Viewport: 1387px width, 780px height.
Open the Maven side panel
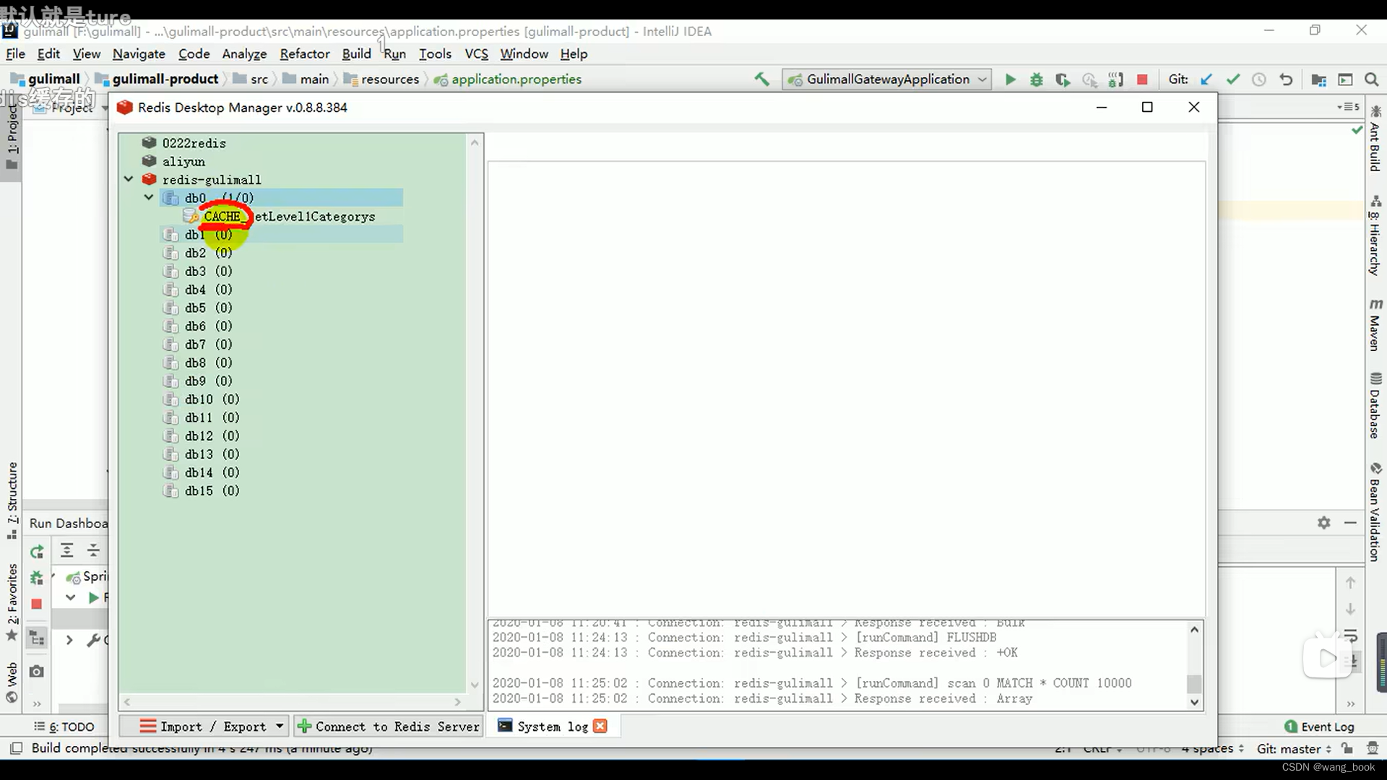pyautogui.click(x=1375, y=325)
